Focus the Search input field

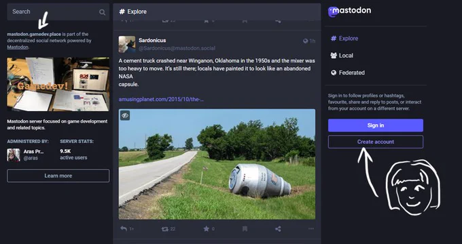58,12
